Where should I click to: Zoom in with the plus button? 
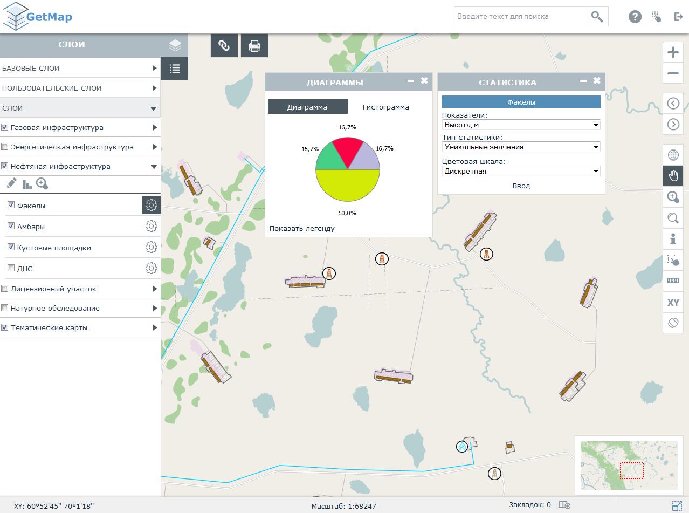tap(673, 52)
